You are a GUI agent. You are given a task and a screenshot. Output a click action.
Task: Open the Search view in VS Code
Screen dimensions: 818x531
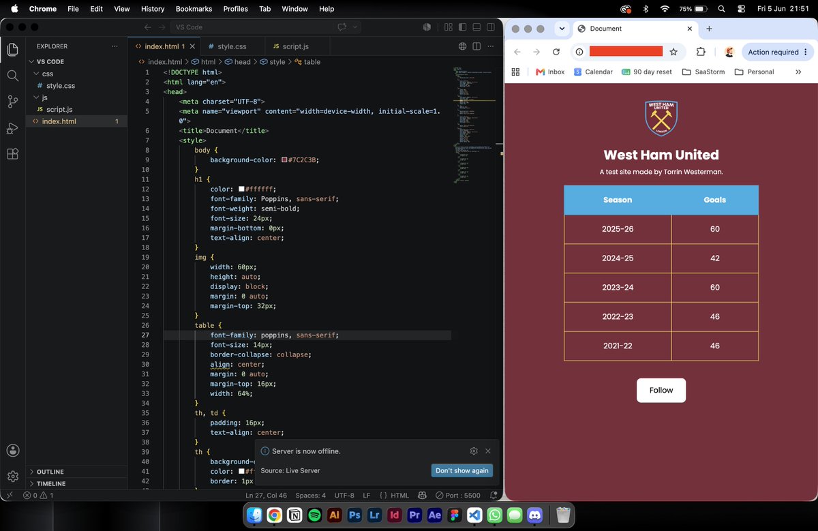click(12, 76)
